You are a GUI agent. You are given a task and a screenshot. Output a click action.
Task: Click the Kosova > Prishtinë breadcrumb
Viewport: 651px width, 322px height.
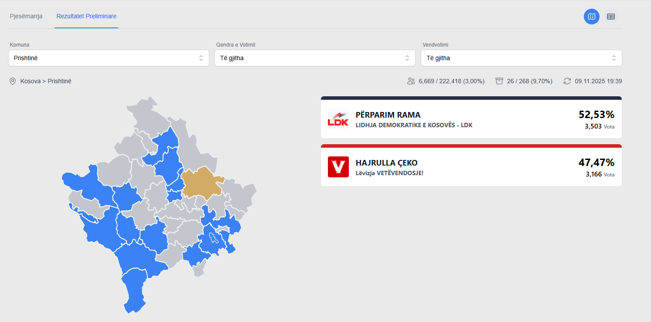coord(46,81)
